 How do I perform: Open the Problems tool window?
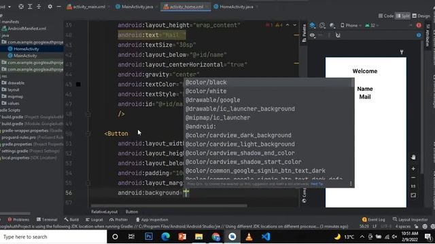click(x=18, y=220)
